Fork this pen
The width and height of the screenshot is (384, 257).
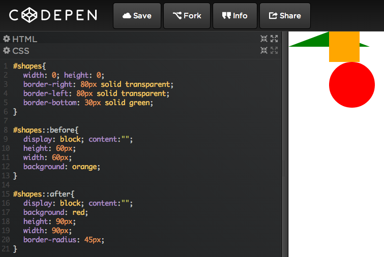coord(187,16)
